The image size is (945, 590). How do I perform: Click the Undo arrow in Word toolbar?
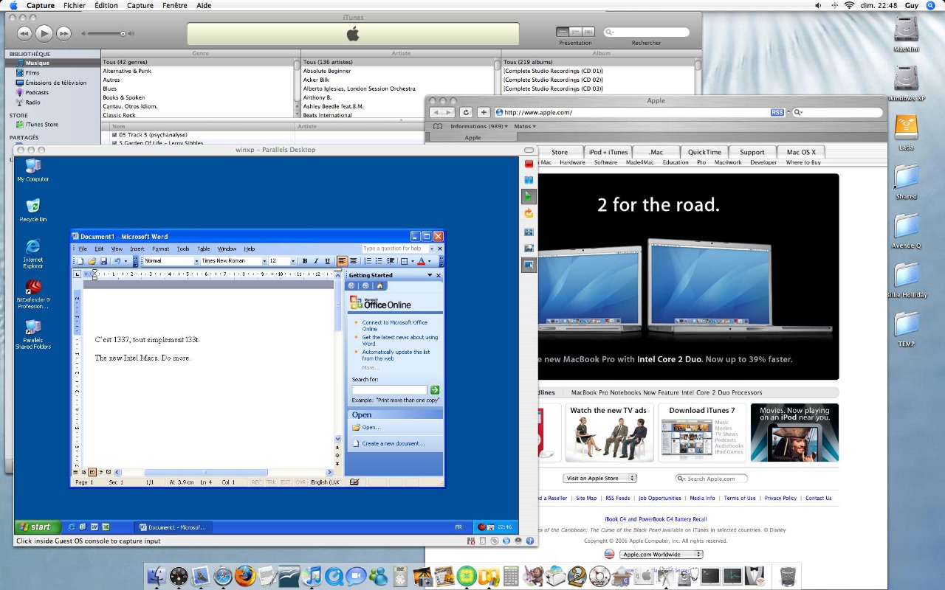(117, 261)
